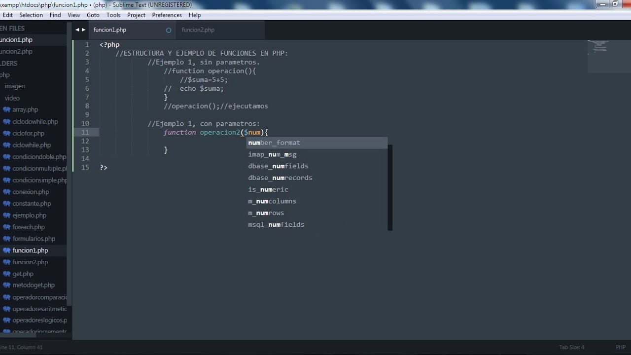Click the right tab-scroll arrow
Image resolution: width=631 pixels, height=355 pixels.
tap(83, 30)
